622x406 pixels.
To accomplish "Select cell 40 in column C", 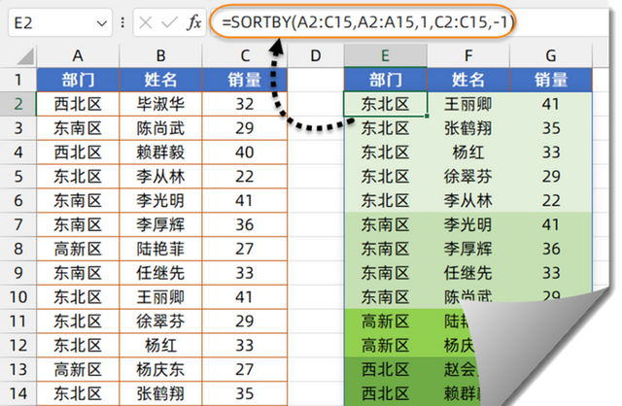I will (245, 152).
